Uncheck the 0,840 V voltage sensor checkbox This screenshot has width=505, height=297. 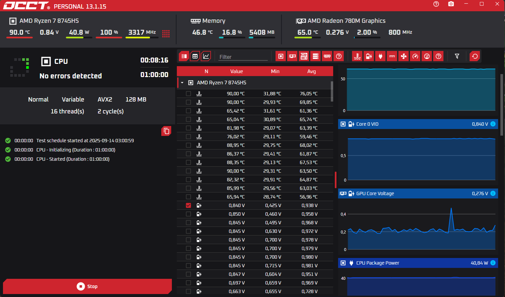(x=188, y=205)
